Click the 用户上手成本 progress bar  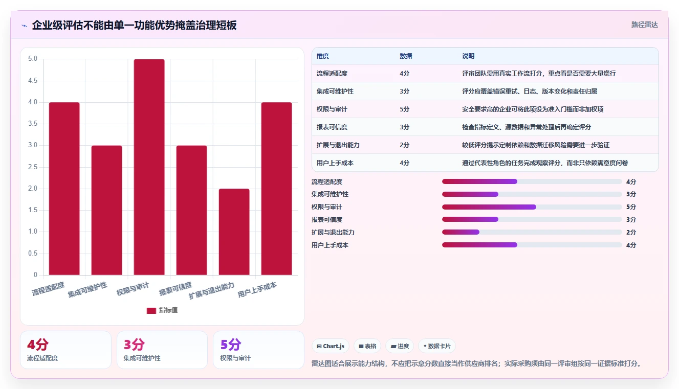pyautogui.click(x=532, y=245)
